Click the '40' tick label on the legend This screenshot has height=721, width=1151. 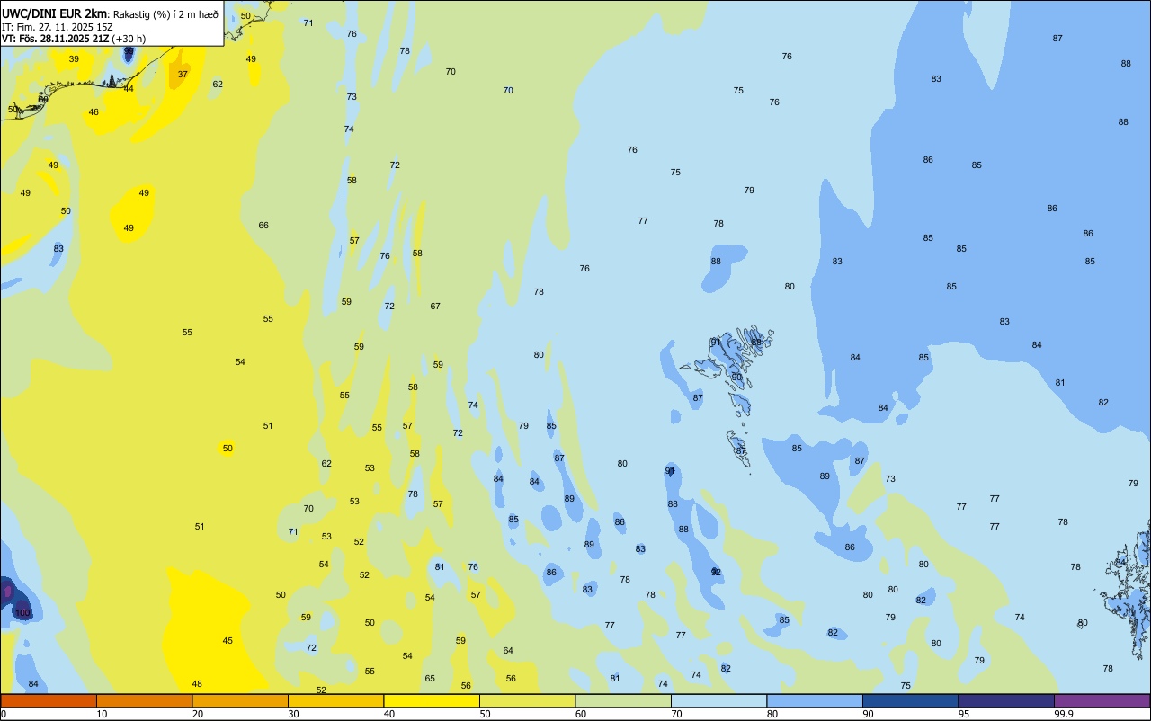point(389,714)
